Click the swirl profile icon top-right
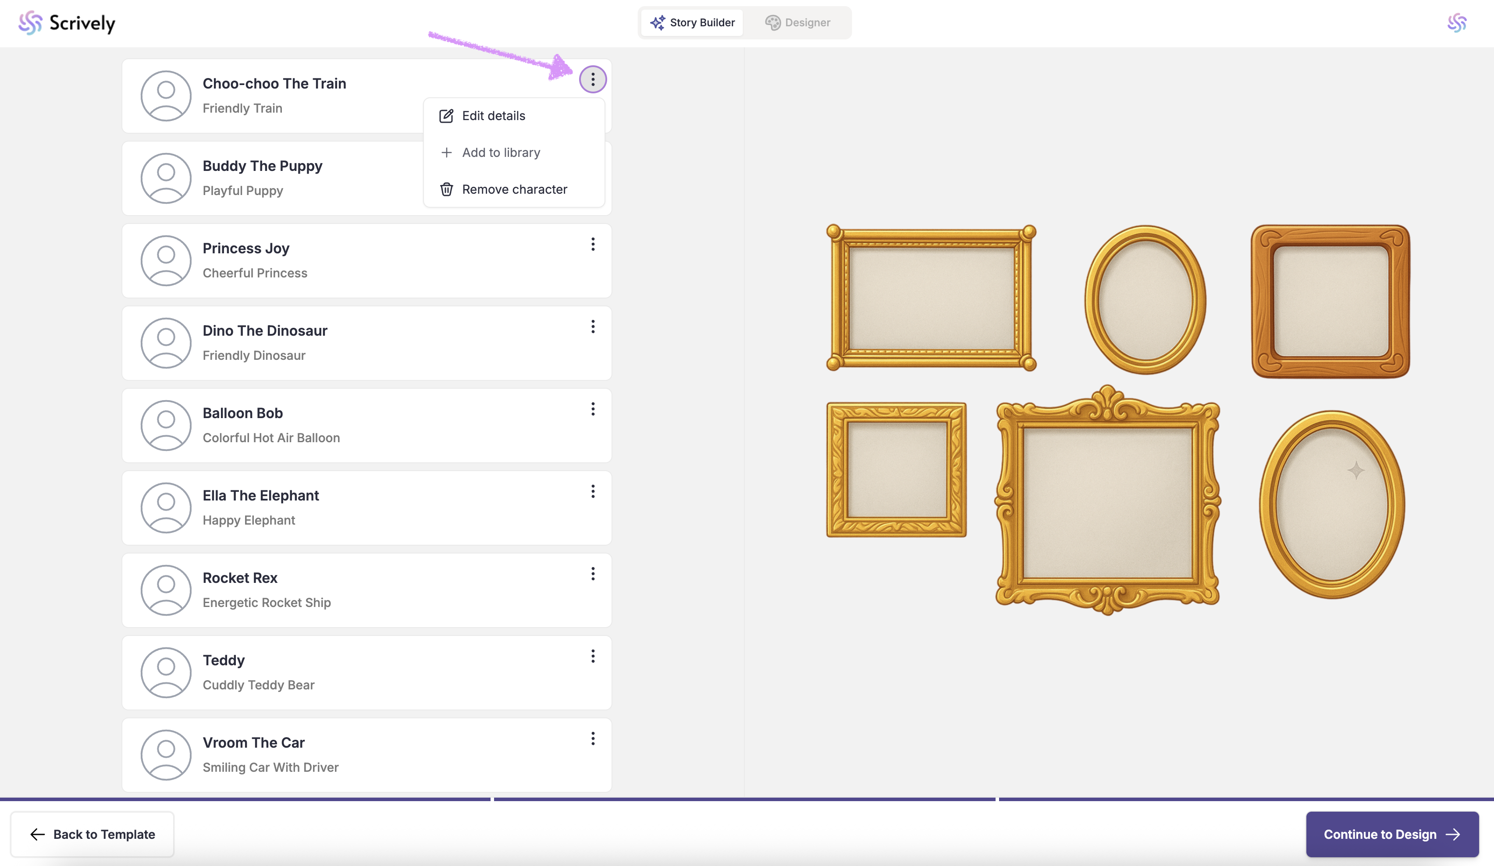This screenshot has width=1494, height=866. (x=1457, y=23)
